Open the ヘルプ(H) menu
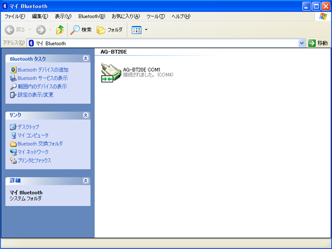332x249 pixels. (x=181, y=16)
